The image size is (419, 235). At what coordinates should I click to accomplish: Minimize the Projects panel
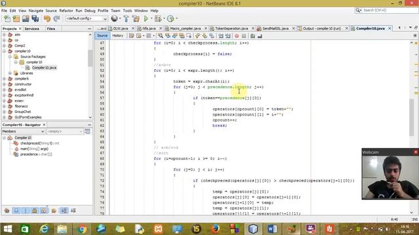tap(89, 29)
